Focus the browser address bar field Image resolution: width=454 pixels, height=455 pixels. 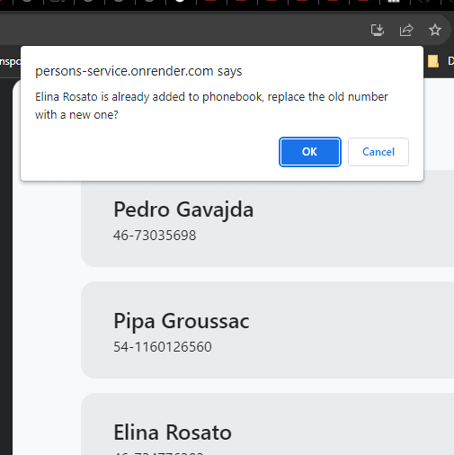(180, 30)
